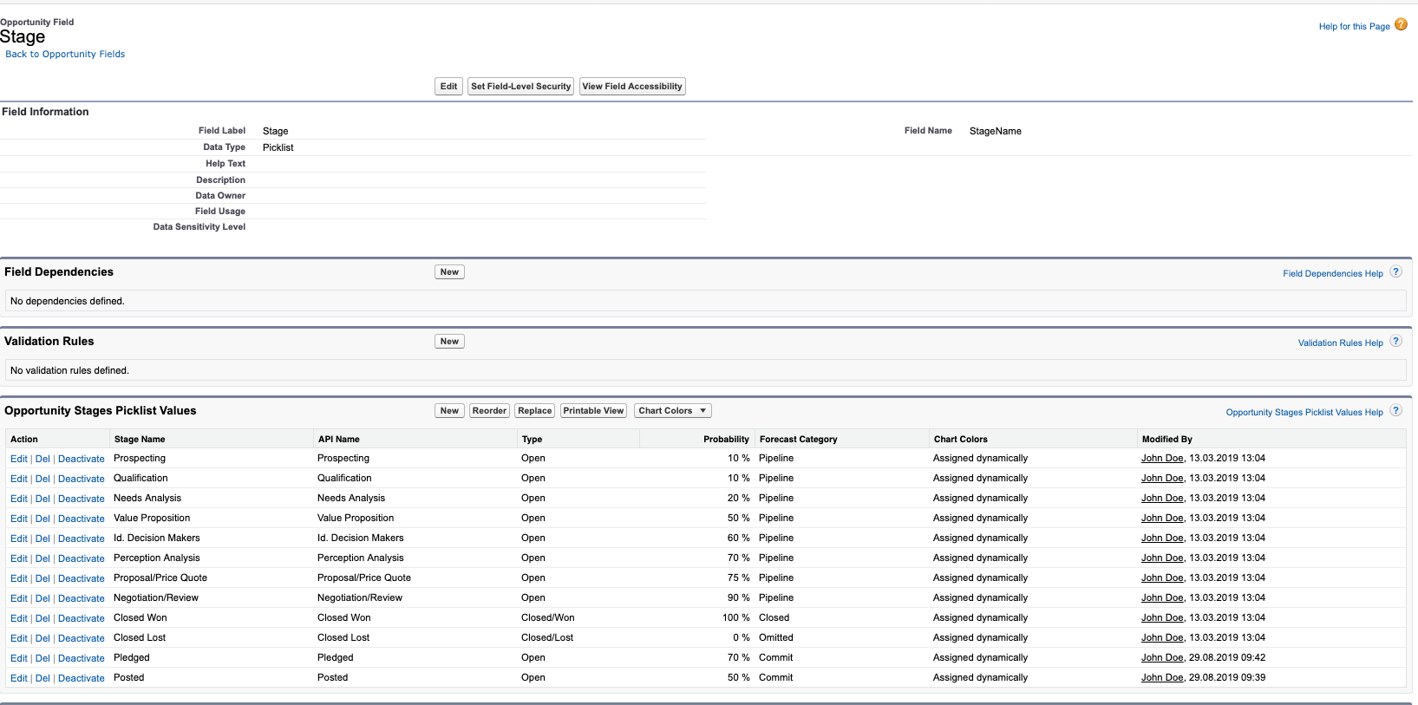
Task: Delete the Needs Analysis stage
Action: click(x=42, y=499)
